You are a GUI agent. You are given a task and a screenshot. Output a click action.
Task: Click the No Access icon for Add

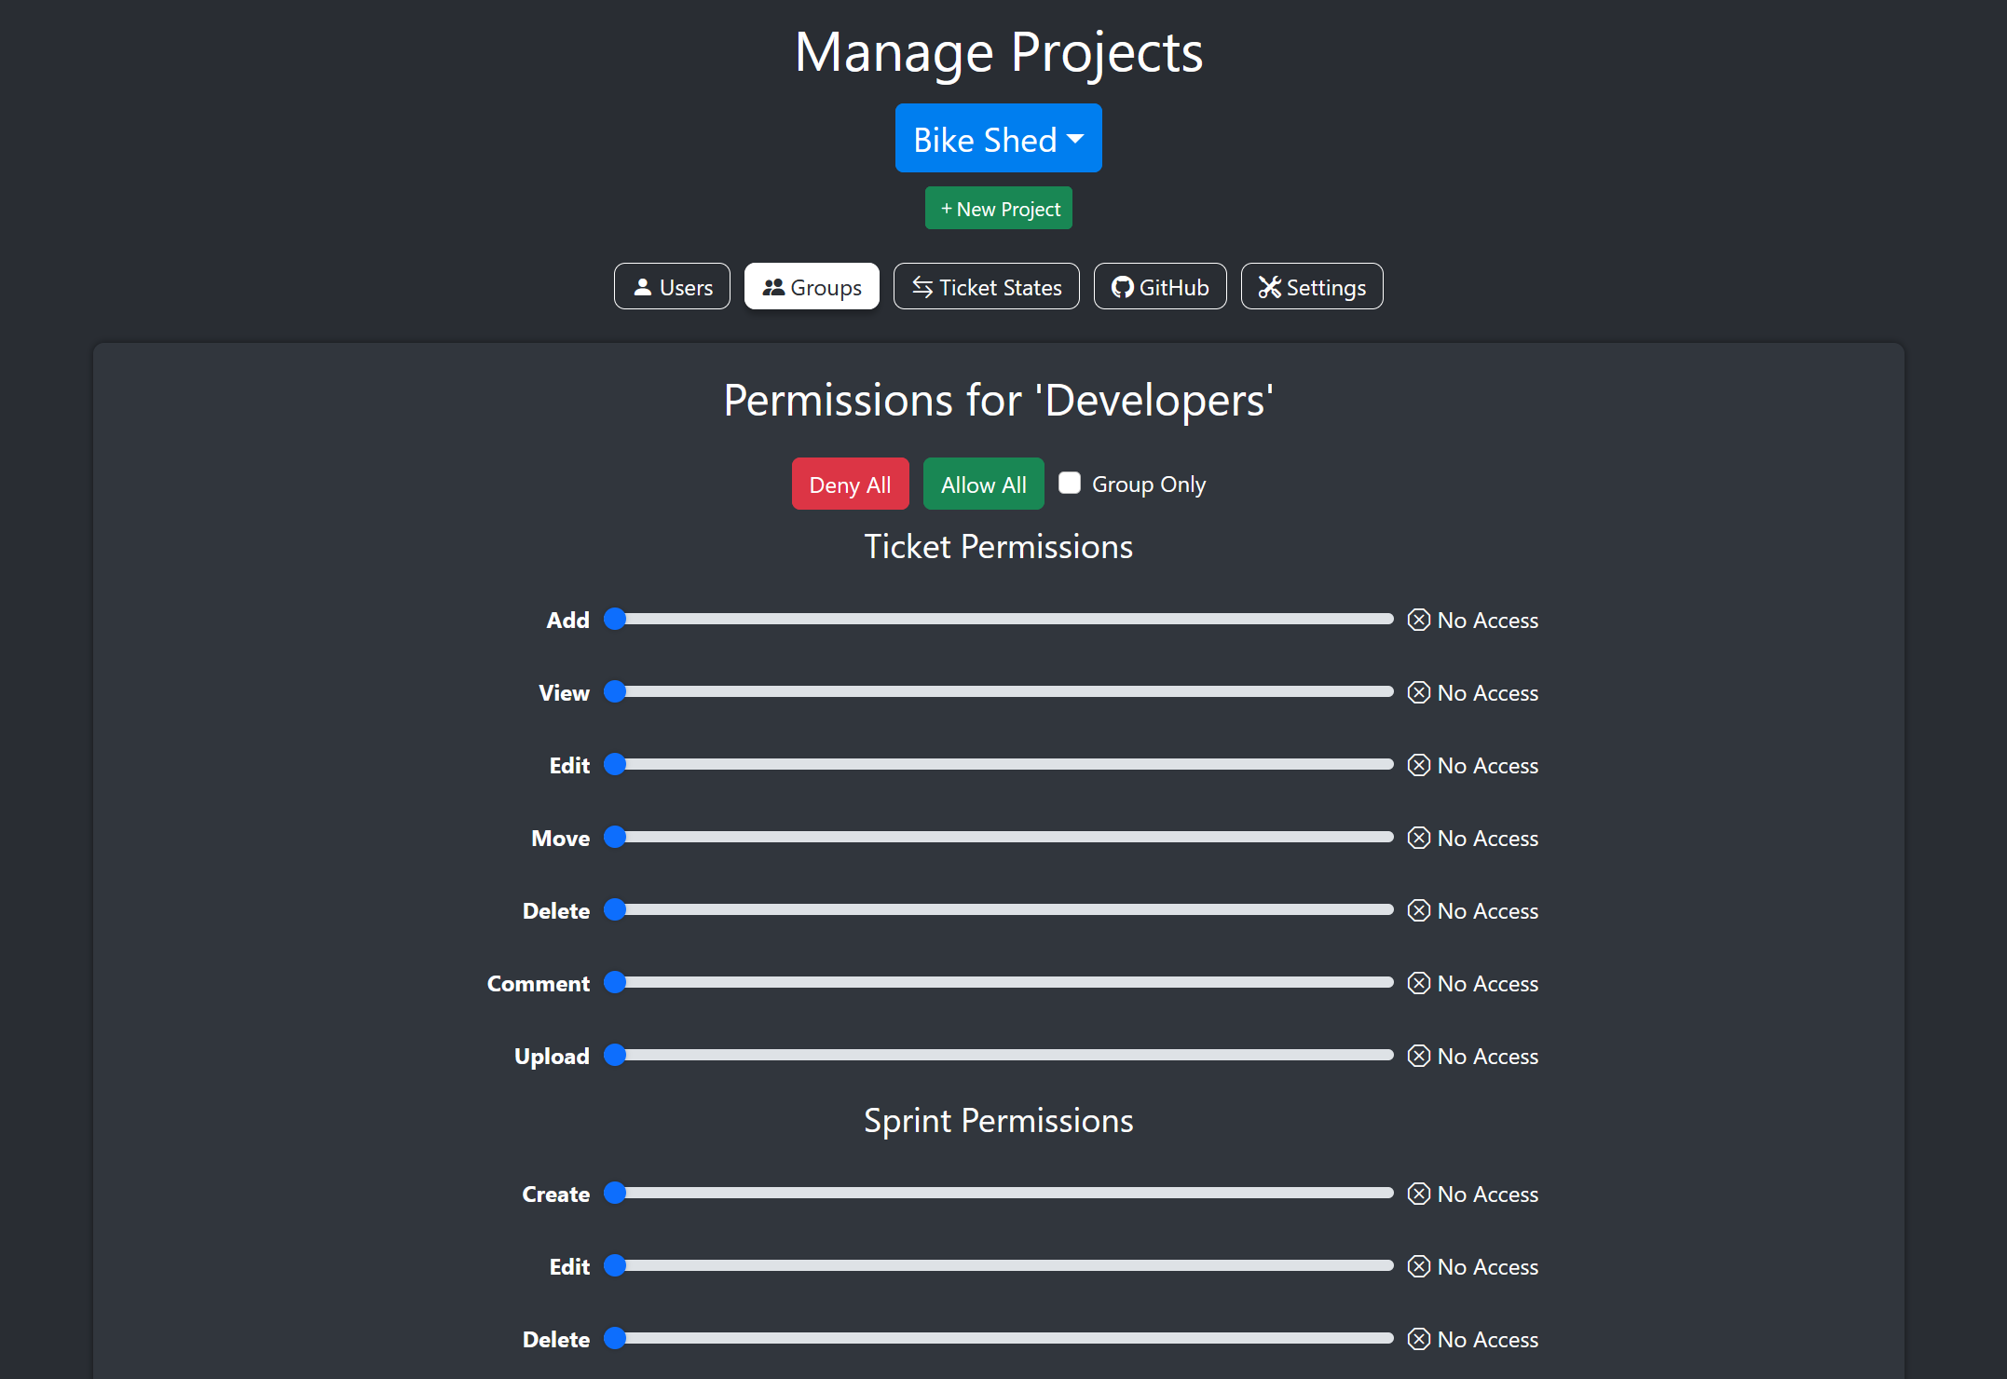pyautogui.click(x=1419, y=620)
